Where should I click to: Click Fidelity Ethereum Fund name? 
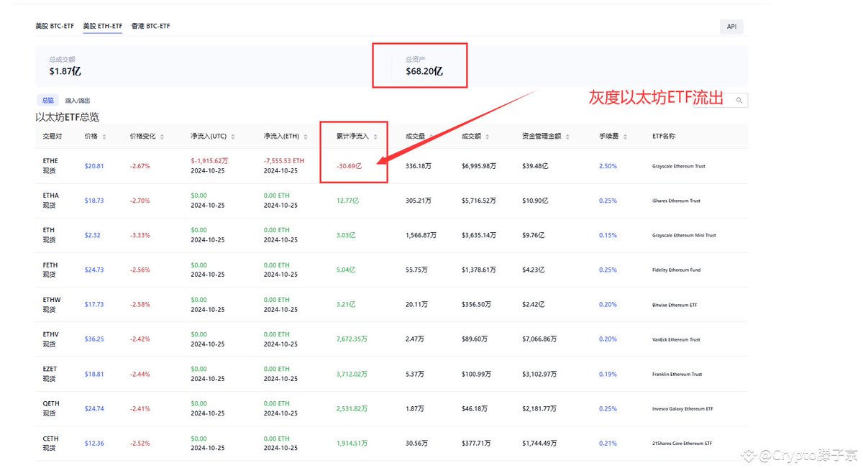click(x=676, y=270)
